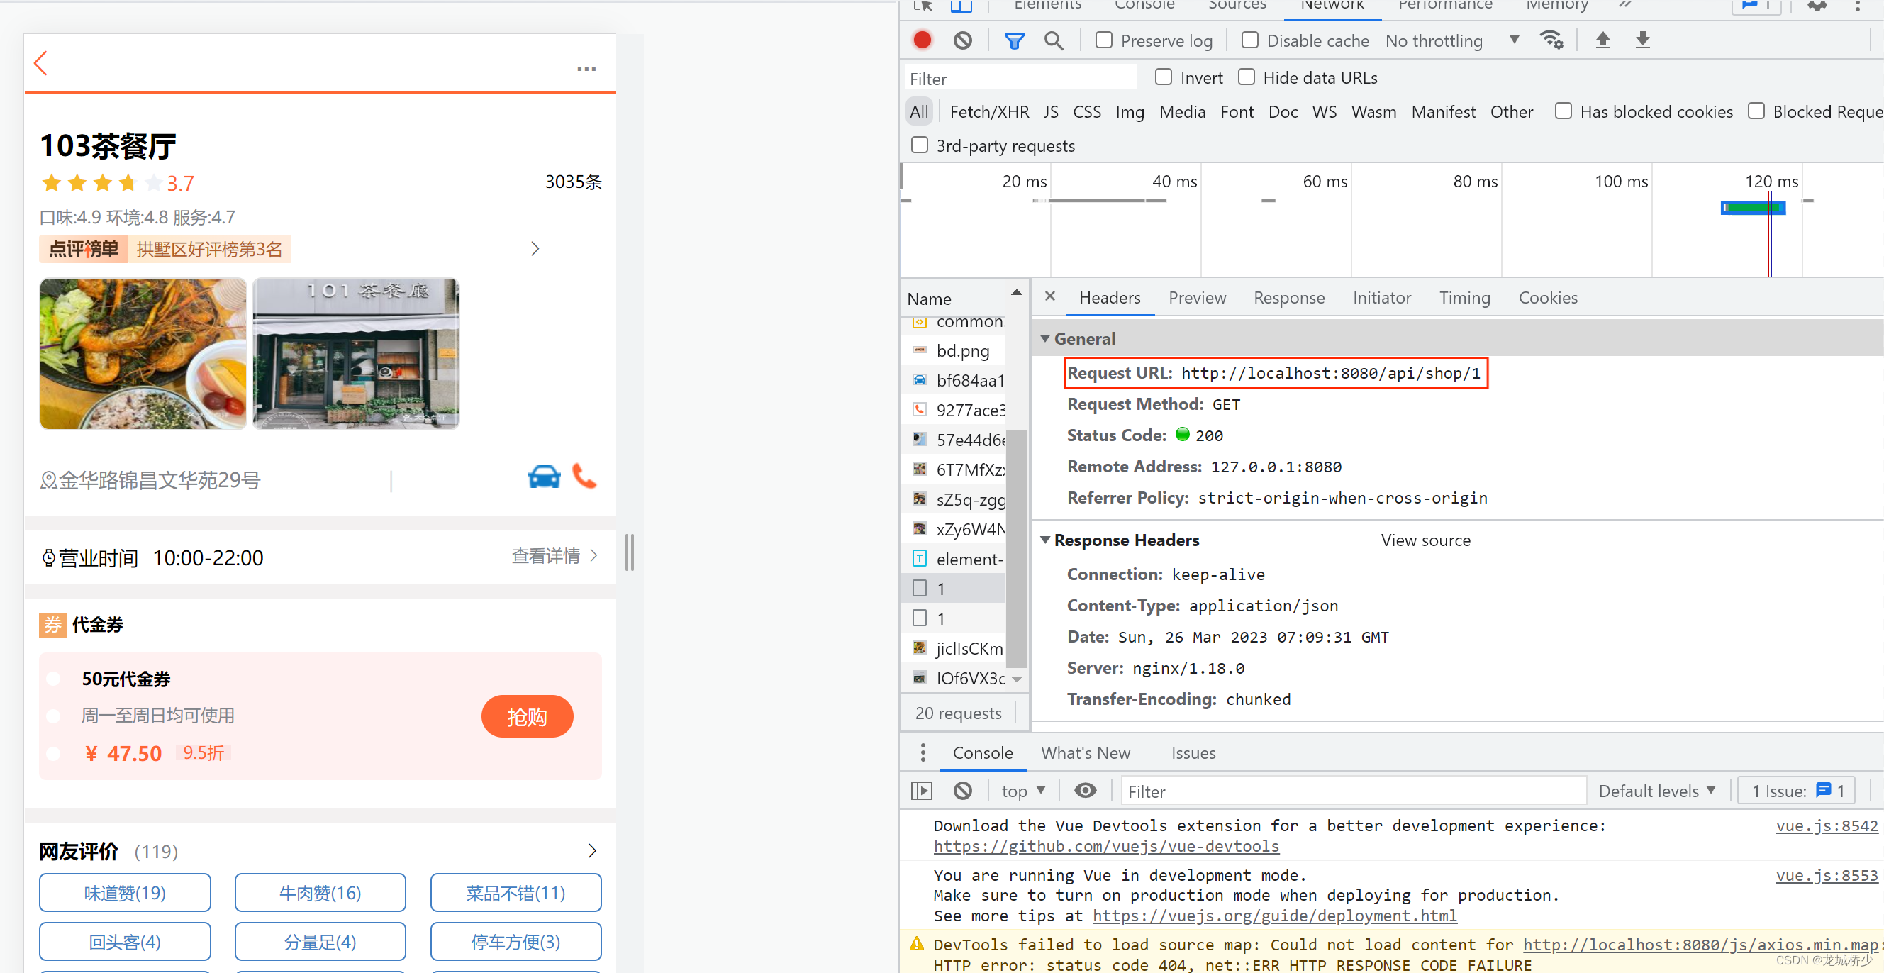Open the Default levels dropdown
1884x973 pixels.
click(1656, 791)
